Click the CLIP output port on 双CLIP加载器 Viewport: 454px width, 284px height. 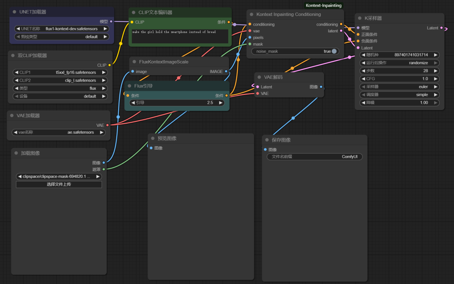[109, 65]
